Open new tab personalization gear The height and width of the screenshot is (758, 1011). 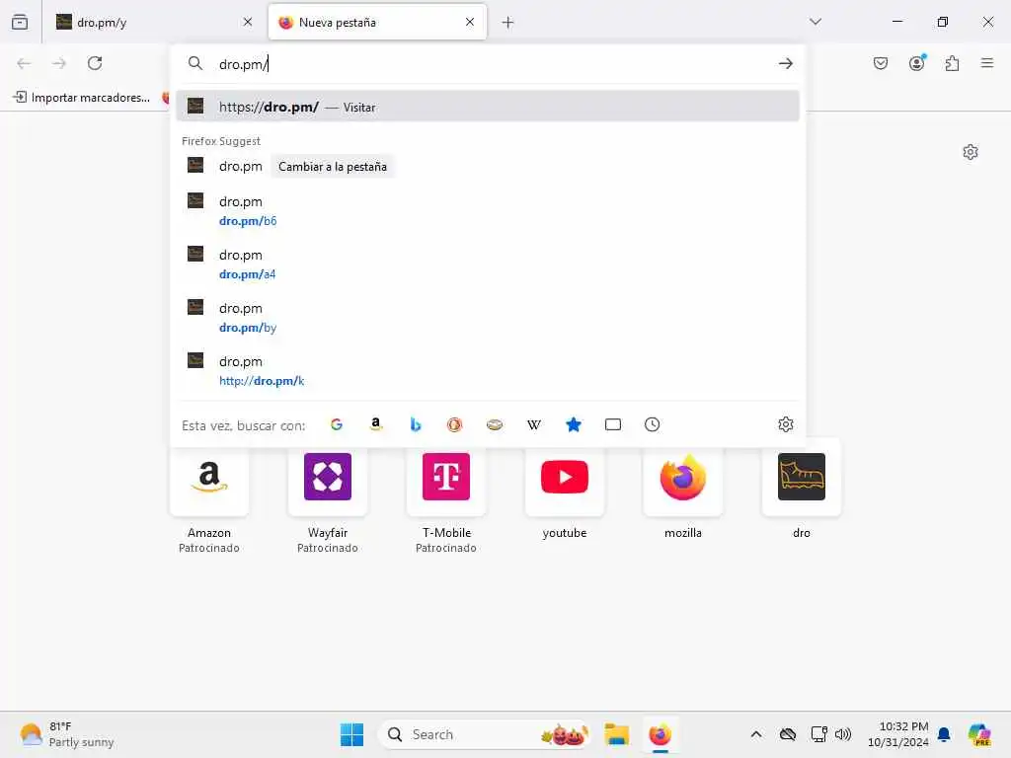971,152
